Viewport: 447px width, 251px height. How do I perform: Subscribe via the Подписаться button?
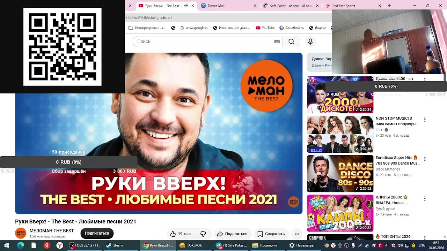pyautogui.click(x=97, y=233)
